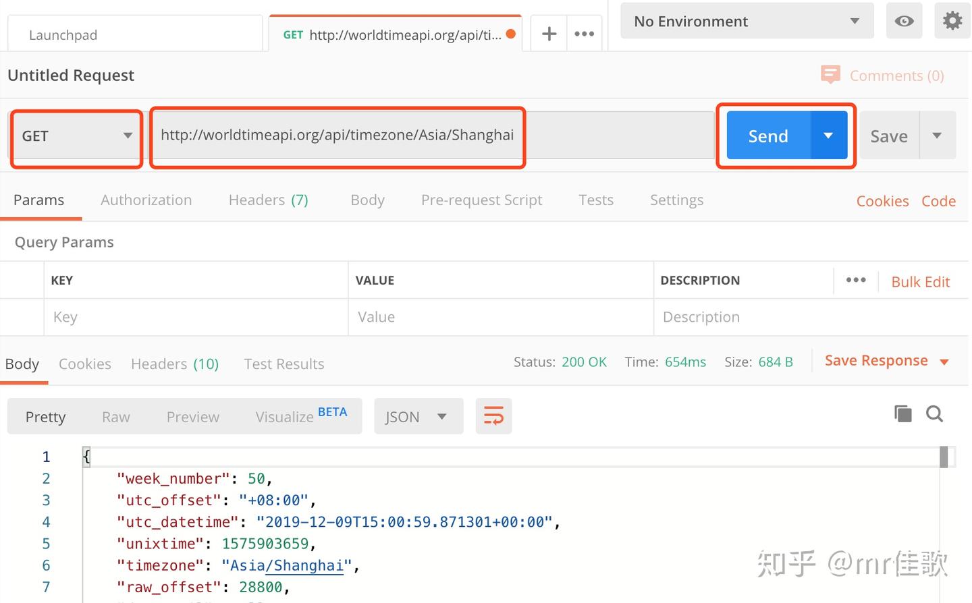Switch to the Launchpad tab
The image size is (972, 603).
coord(135,34)
